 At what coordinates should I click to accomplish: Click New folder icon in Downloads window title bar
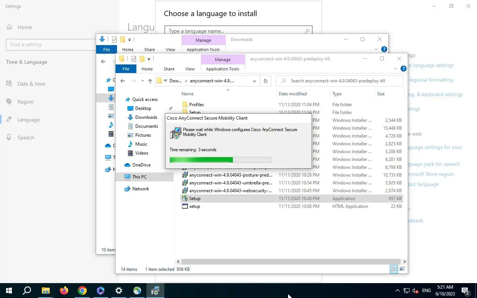122,39
